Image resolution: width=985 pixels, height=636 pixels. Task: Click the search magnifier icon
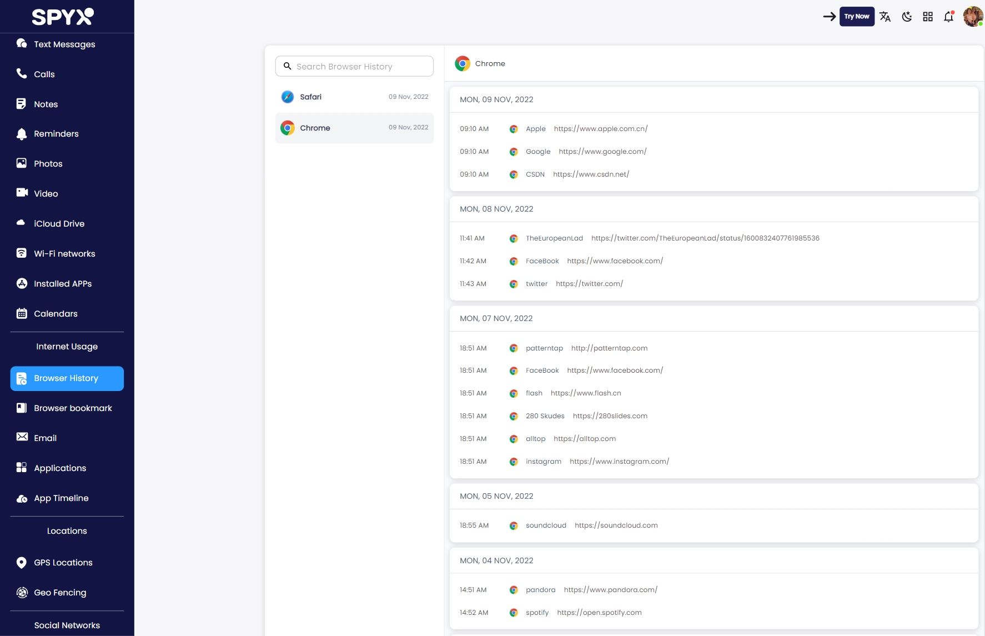288,66
